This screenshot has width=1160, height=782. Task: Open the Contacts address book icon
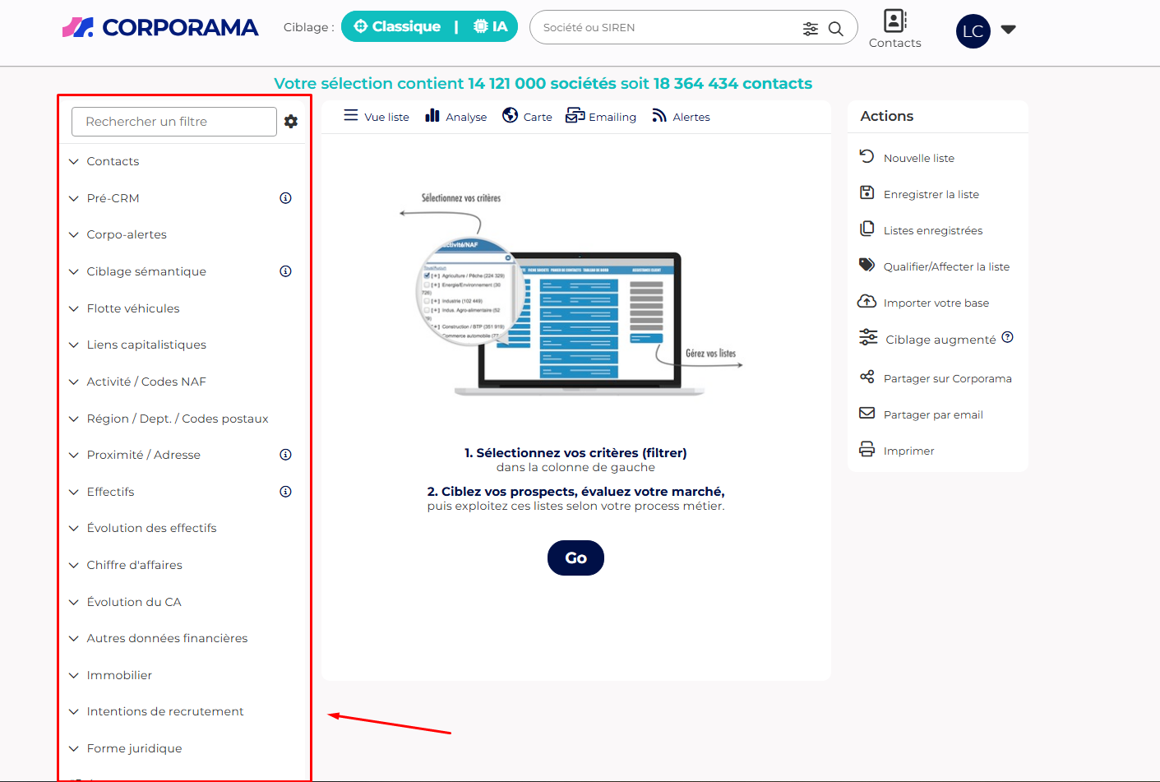(894, 21)
